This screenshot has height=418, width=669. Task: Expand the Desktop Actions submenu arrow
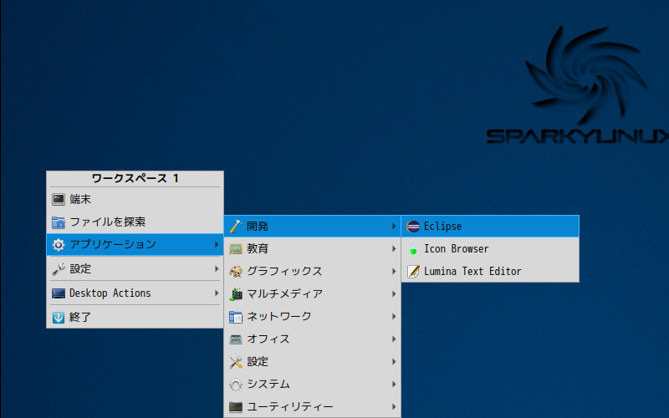pos(217,293)
